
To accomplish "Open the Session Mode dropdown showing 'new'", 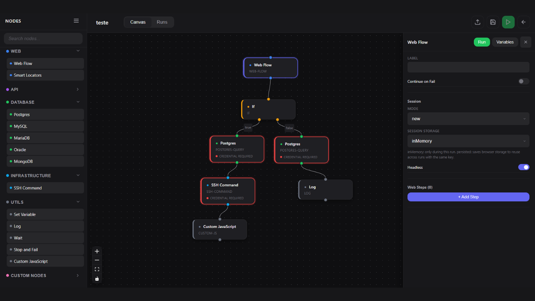I will tap(468, 118).
